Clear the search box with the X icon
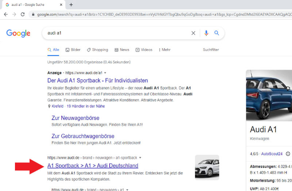This screenshot has height=191, width=292. click(x=193, y=33)
